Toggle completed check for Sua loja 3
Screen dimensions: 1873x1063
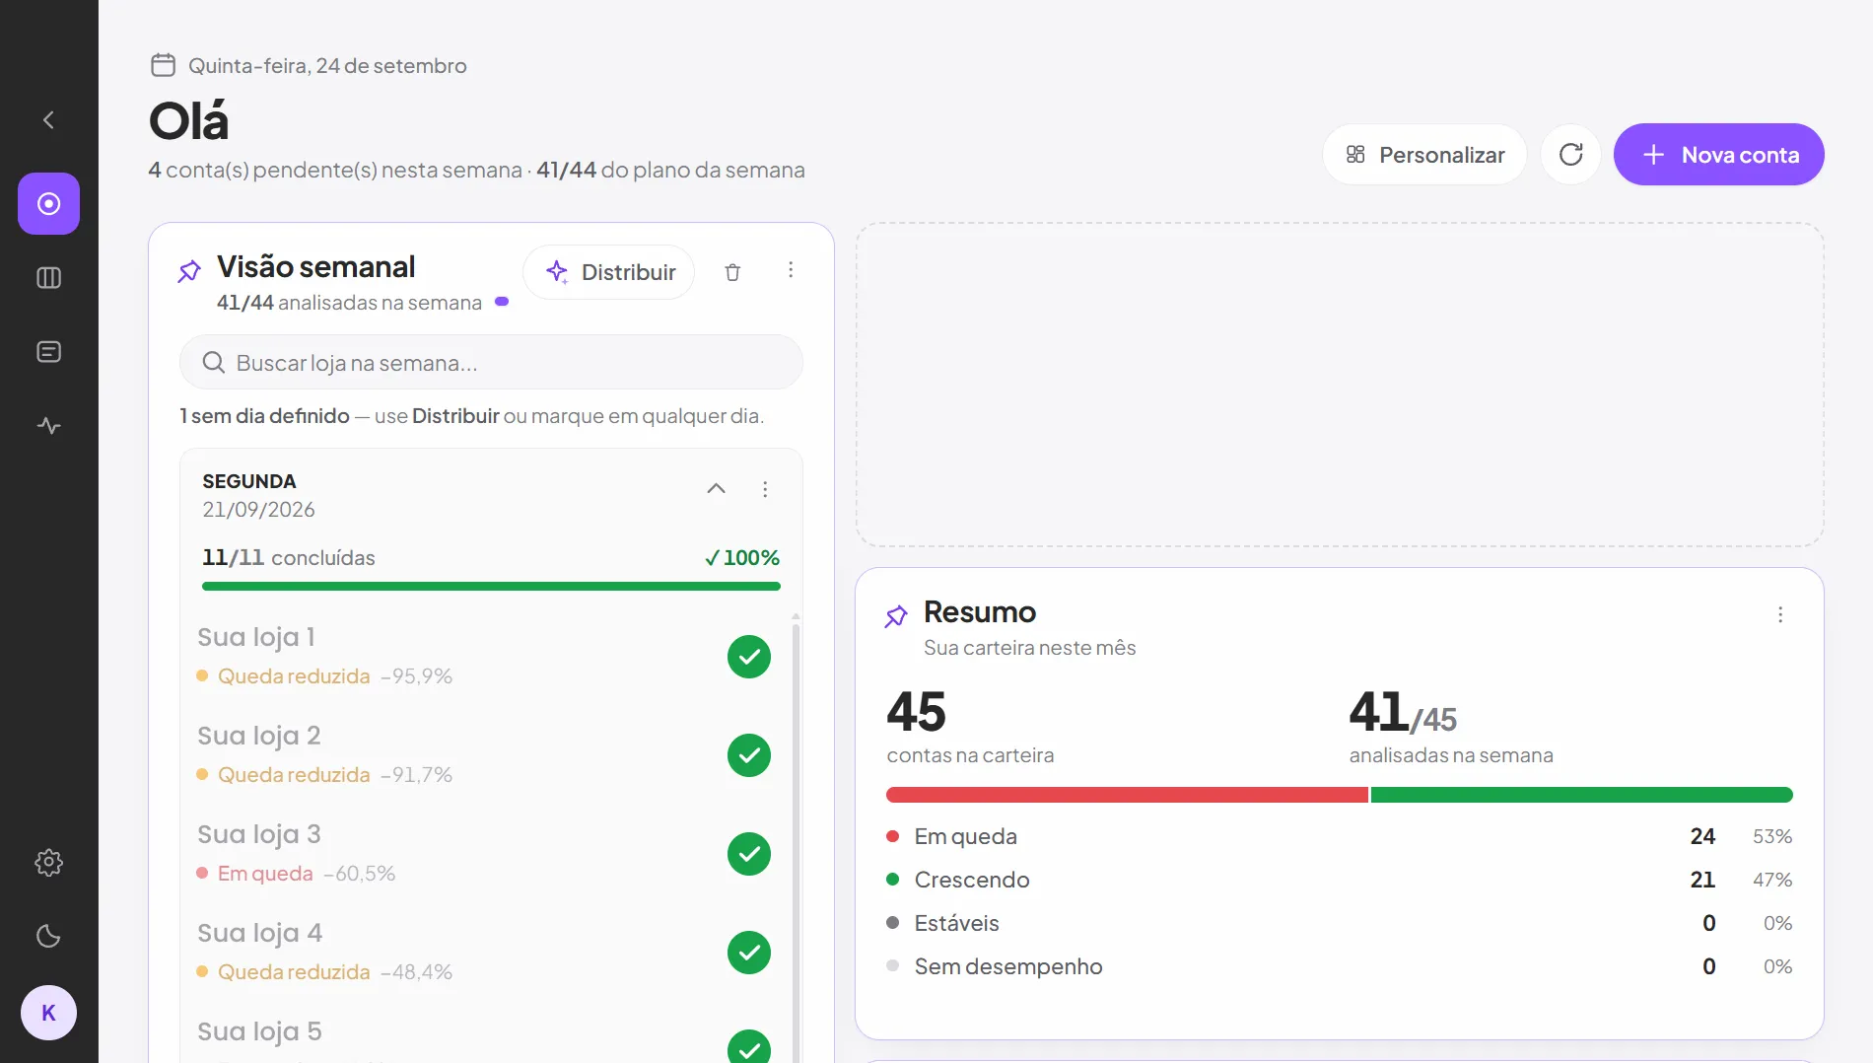pyautogui.click(x=749, y=854)
